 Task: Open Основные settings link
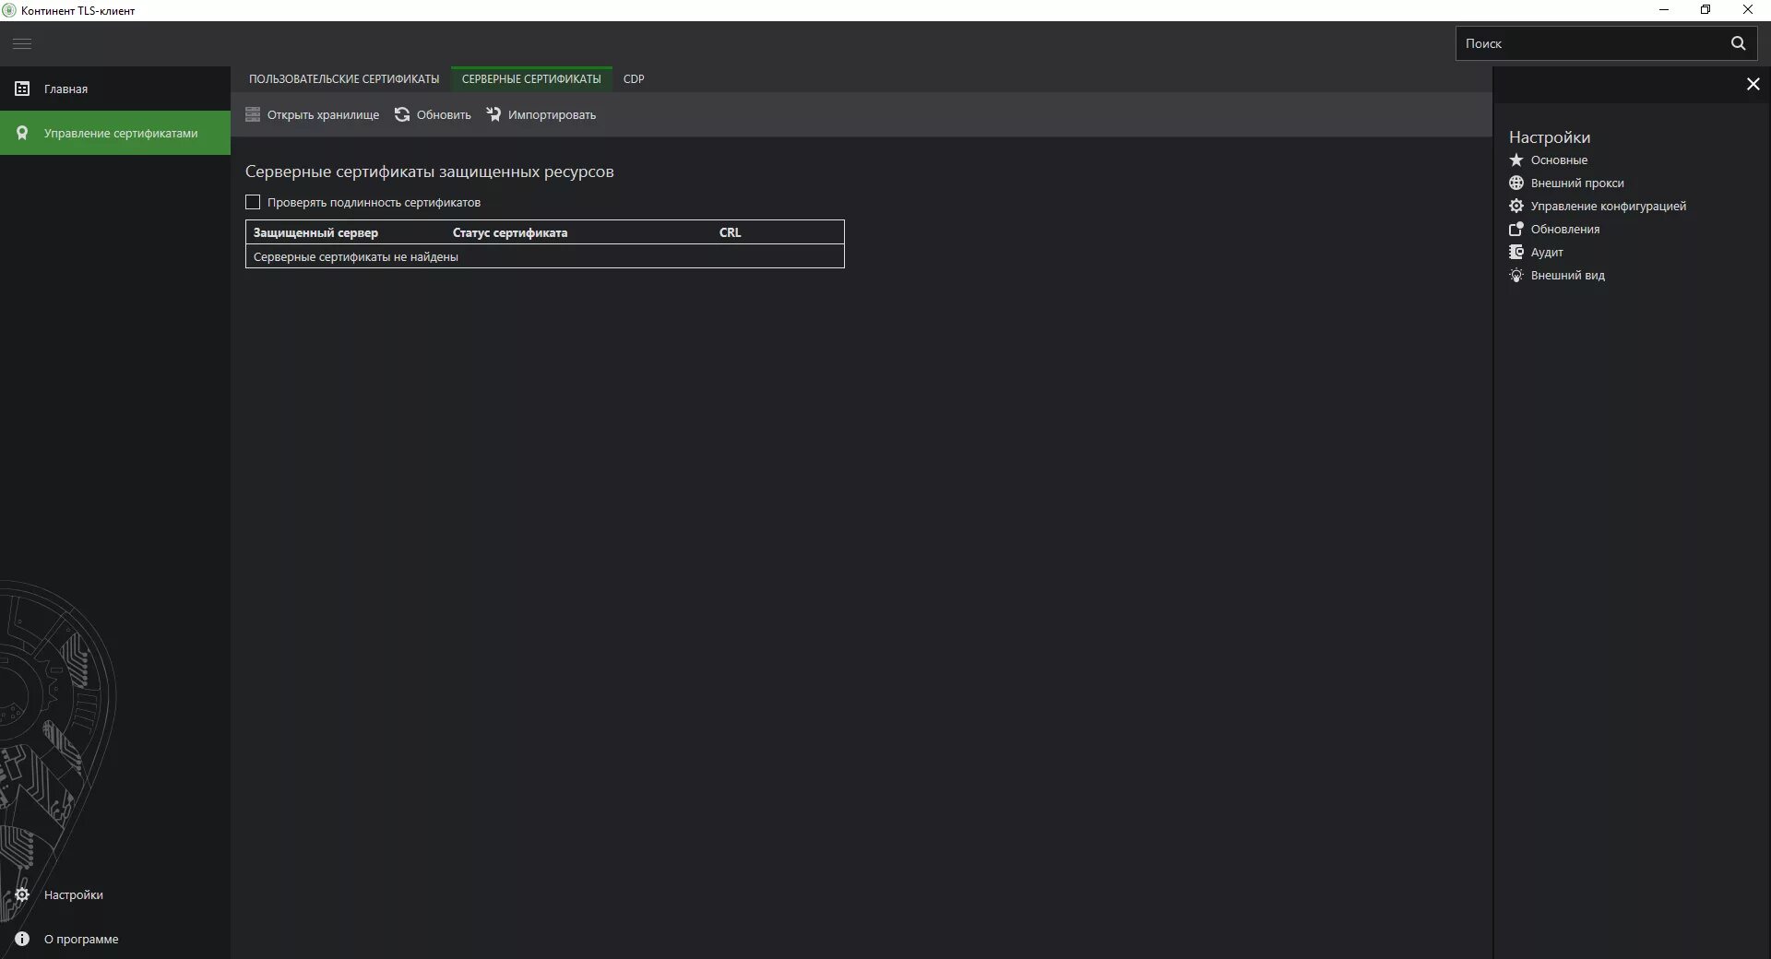1559,160
